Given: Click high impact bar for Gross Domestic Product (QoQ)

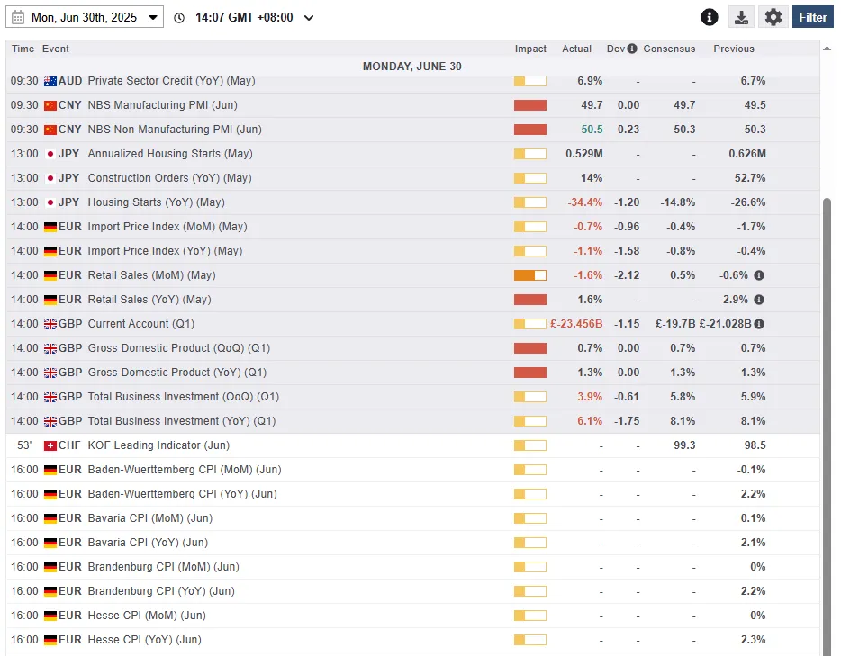Looking at the screenshot, I should (x=529, y=348).
